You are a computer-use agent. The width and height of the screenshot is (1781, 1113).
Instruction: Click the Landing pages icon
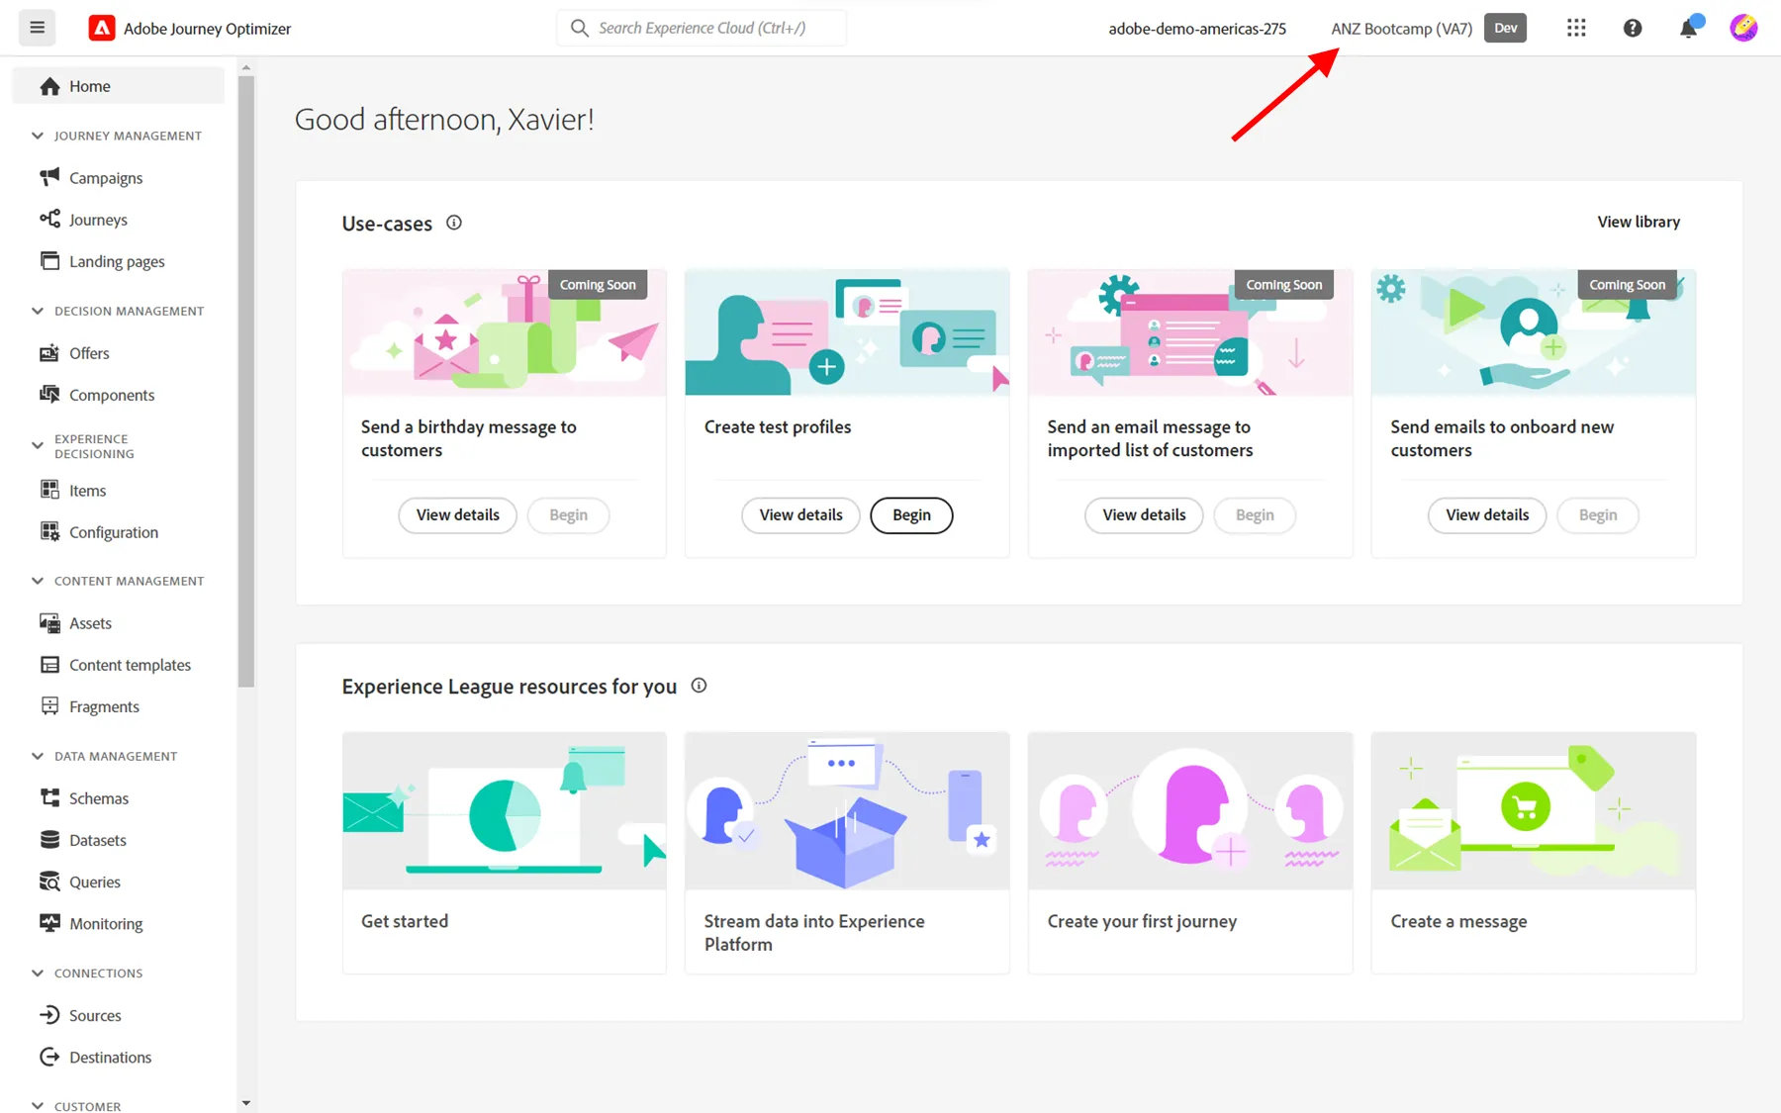click(x=49, y=260)
